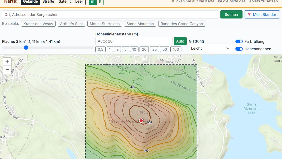Viewport: 282px width, 159px height.
Task: Choose the Mount St. Helens example
Action: [x=105, y=24]
